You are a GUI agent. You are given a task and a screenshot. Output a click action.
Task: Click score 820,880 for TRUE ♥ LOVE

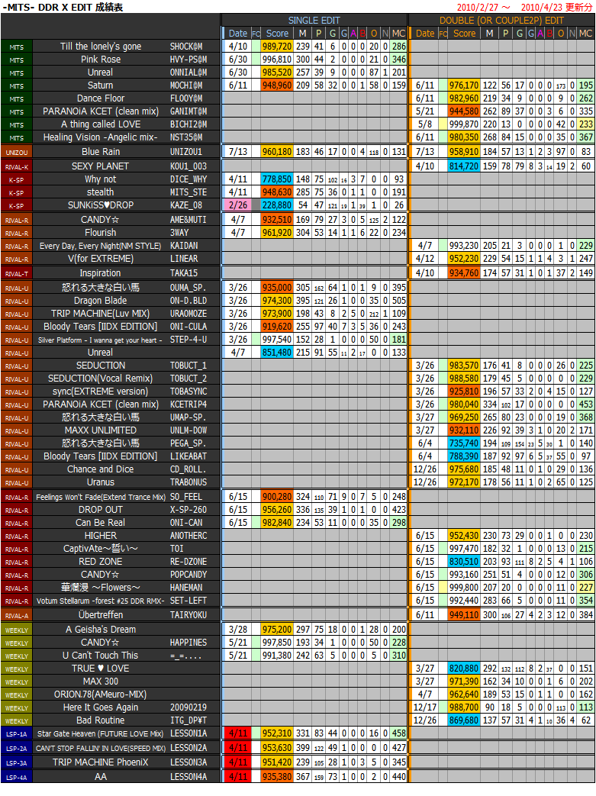coord(465,669)
